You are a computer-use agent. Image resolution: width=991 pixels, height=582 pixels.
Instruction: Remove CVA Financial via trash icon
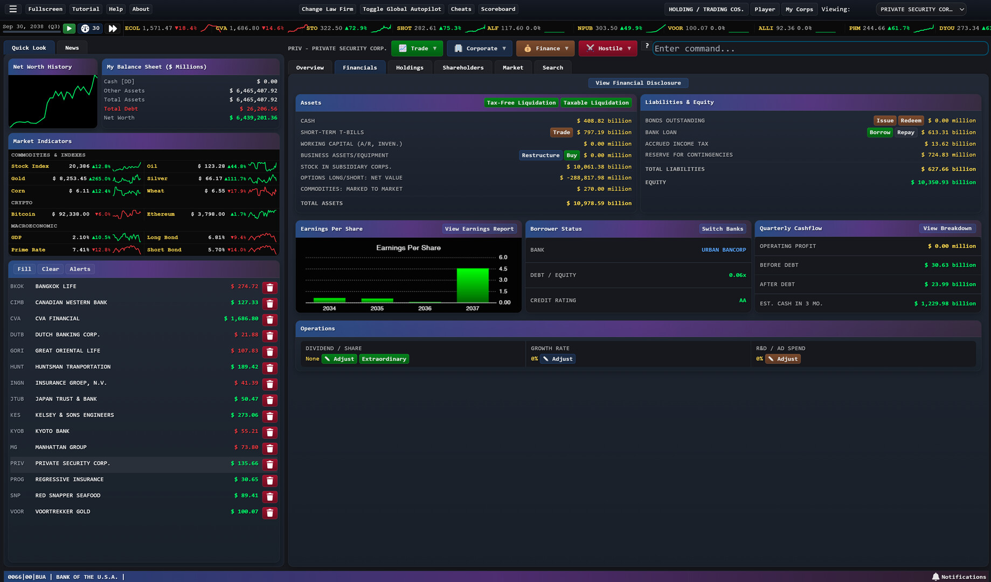(x=270, y=320)
